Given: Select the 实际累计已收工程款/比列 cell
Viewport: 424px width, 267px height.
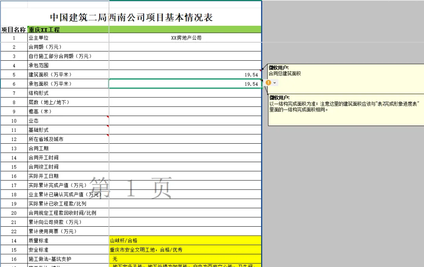Looking at the screenshot, I should 68,204.
